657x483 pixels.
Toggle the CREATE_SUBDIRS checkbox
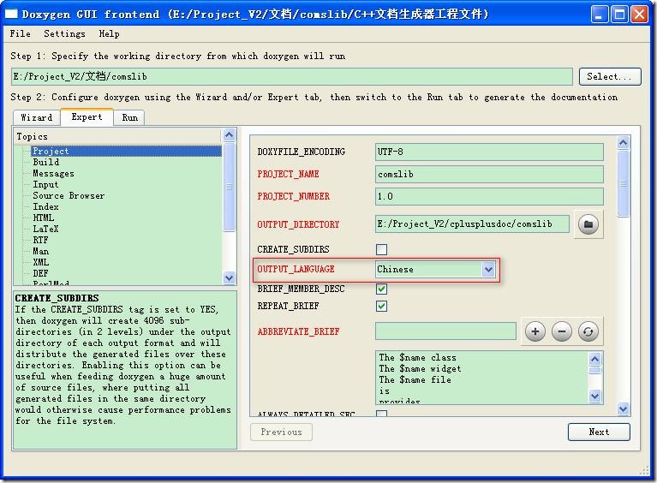(381, 249)
